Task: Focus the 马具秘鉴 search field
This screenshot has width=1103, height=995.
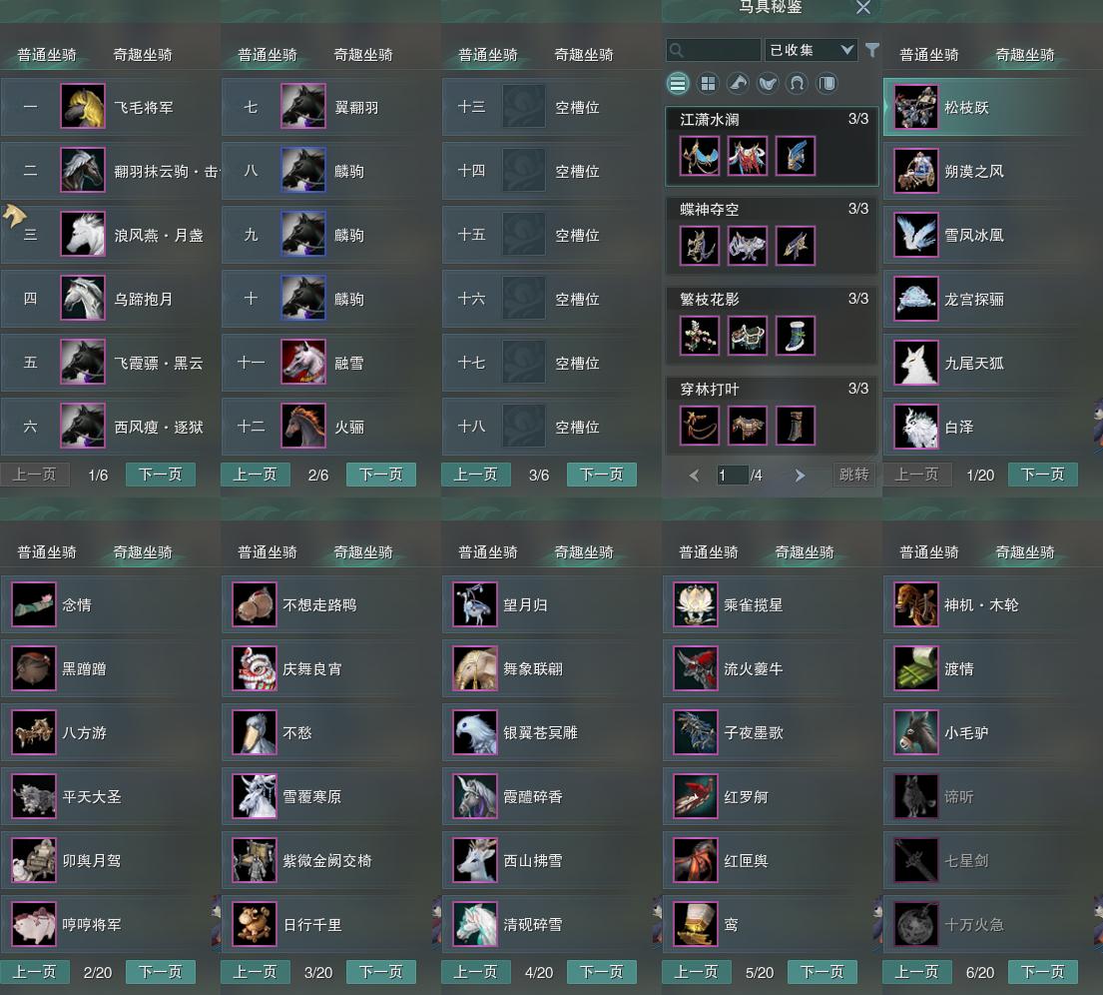Action: coord(714,50)
